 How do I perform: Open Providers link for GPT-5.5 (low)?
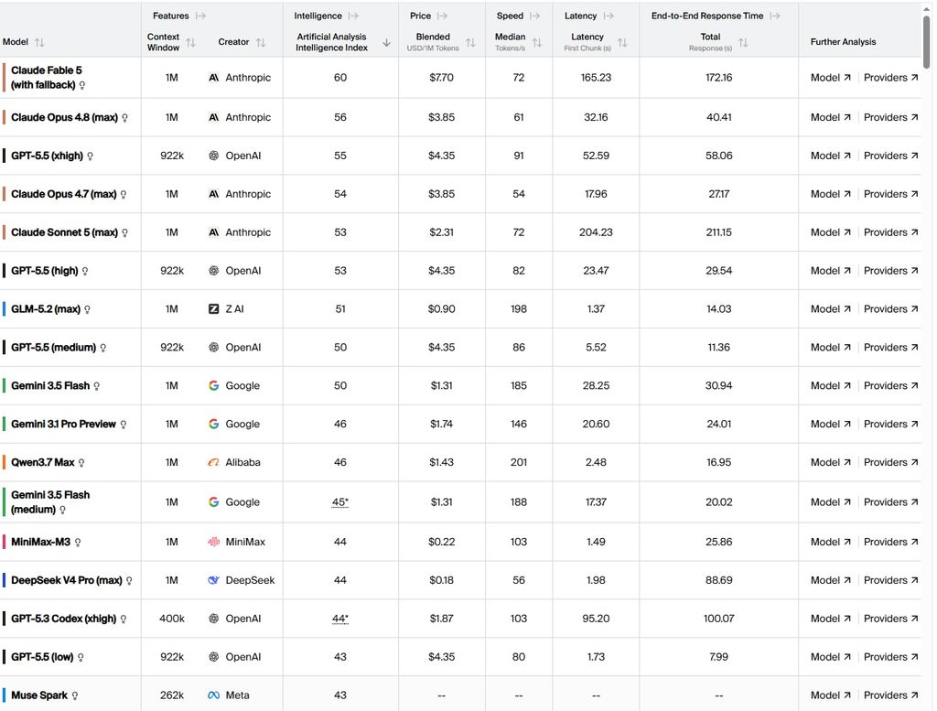tap(891, 657)
